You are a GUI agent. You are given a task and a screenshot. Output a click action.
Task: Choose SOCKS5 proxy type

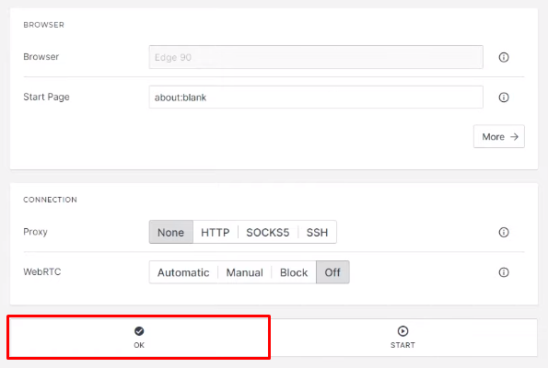[x=268, y=232]
